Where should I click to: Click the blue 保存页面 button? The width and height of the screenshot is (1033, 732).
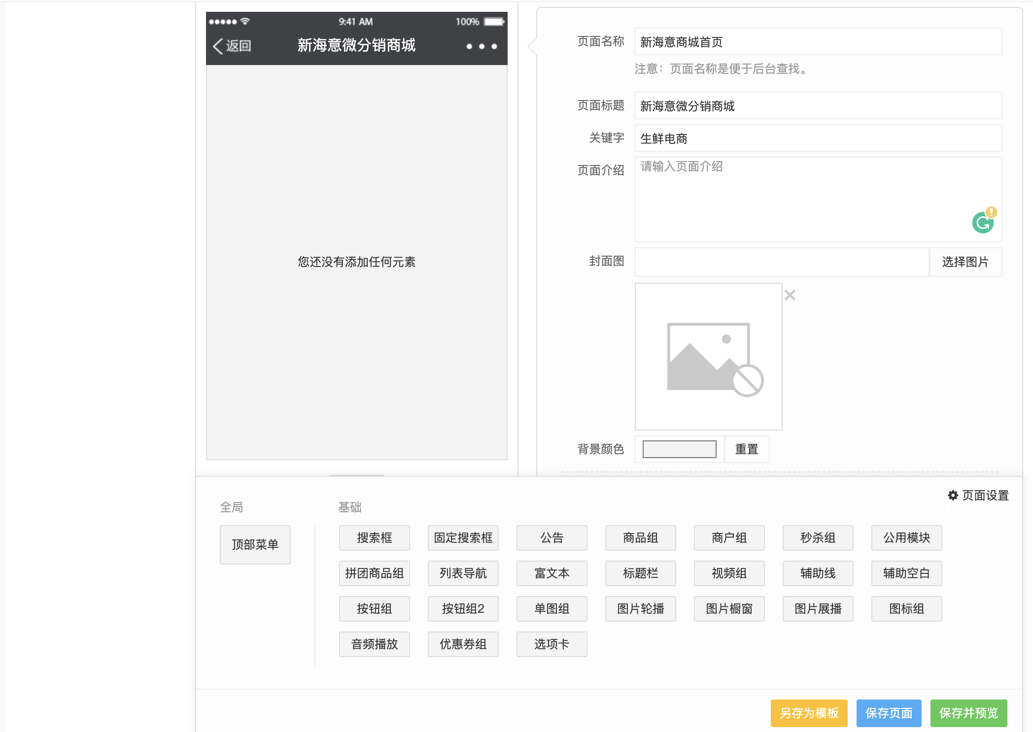[889, 713]
